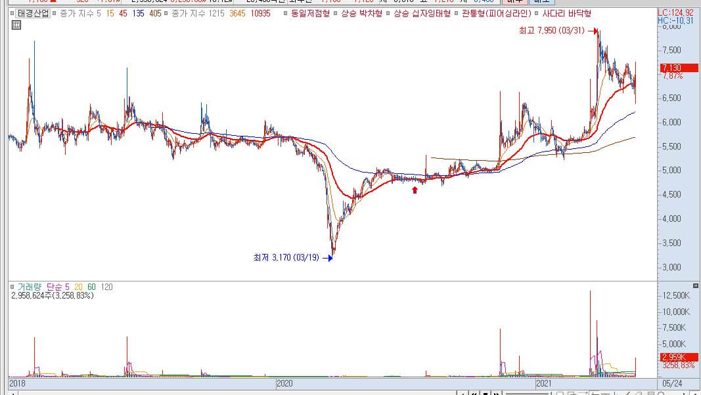Select the 동일저점형 pattern label
This screenshot has height=395, width=701.
[x=310, y=13]
